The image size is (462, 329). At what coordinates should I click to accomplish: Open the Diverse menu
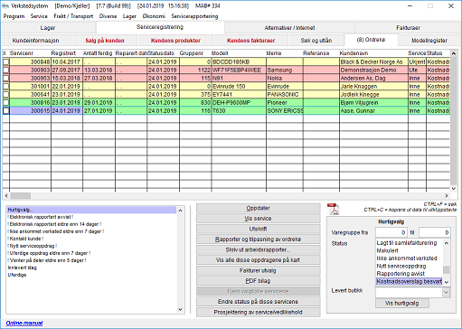[x=108, y=16]
